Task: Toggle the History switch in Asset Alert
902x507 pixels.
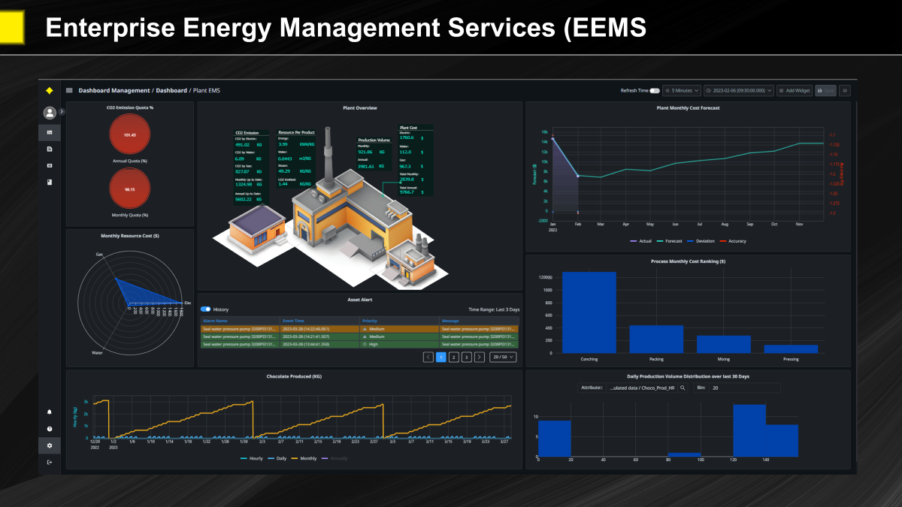Action: [205, 309]
